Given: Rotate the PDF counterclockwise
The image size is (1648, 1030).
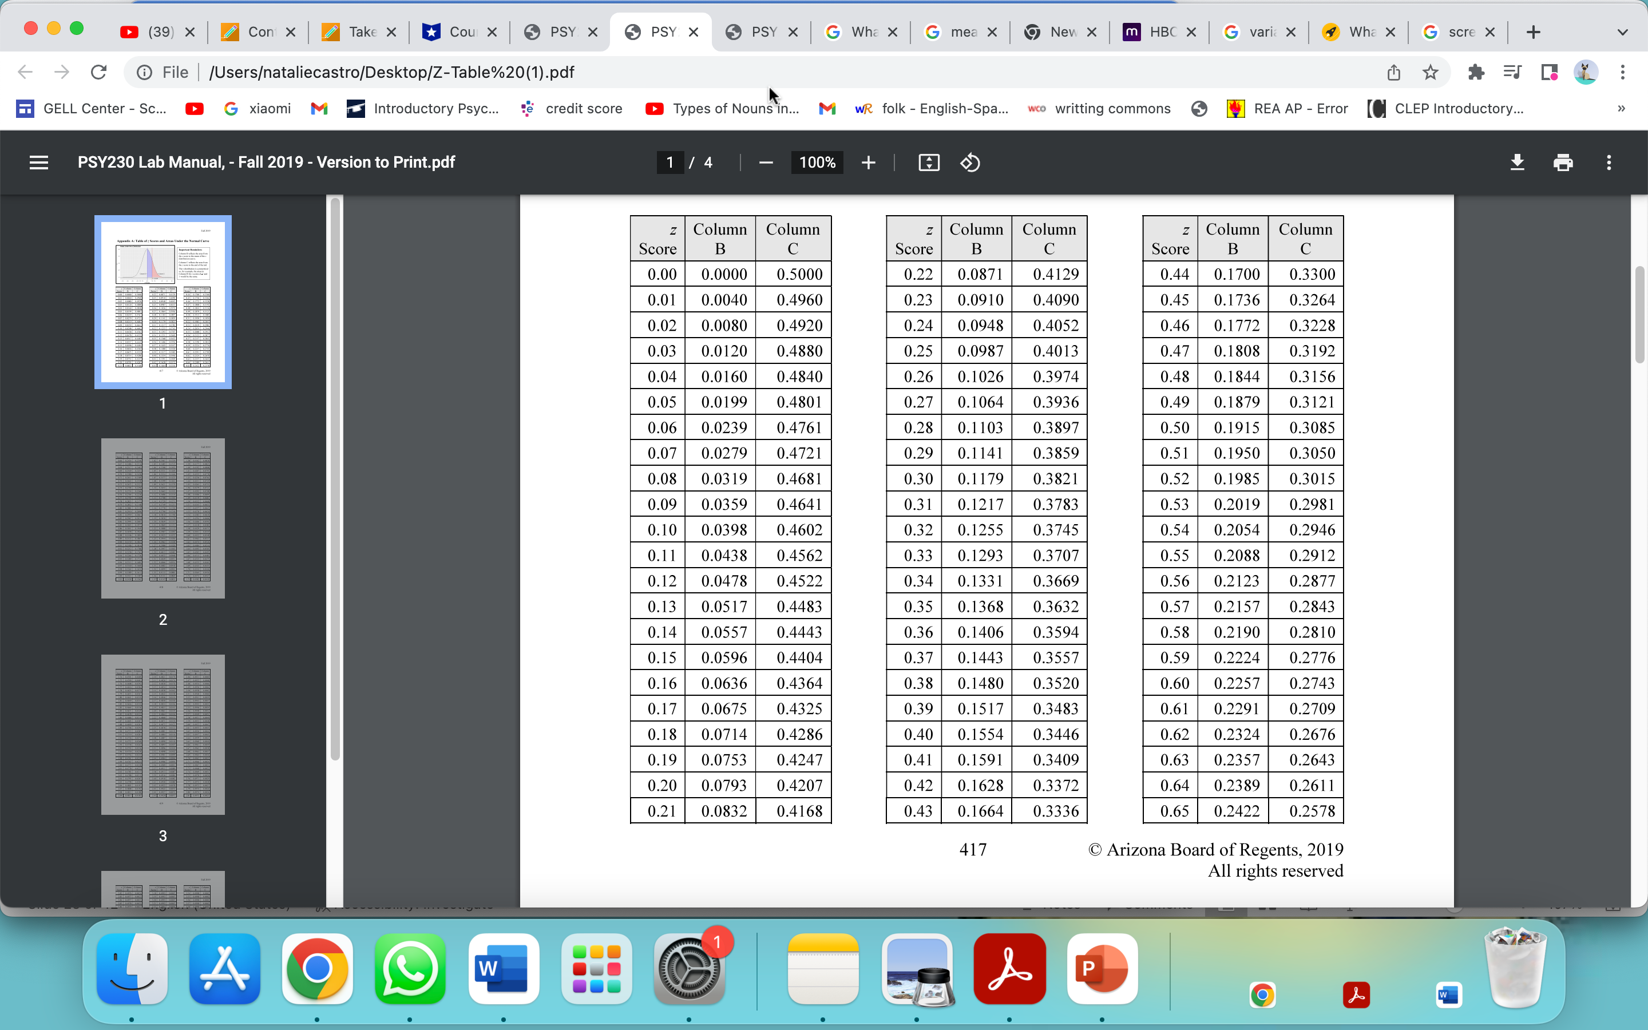Looking at the screenshot, I should 970,162.
